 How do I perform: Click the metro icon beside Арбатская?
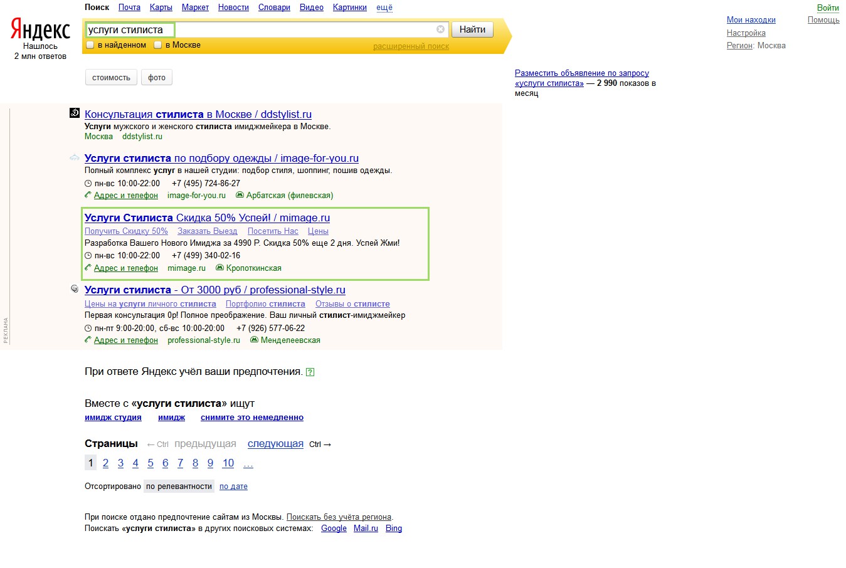click(240, 195)
